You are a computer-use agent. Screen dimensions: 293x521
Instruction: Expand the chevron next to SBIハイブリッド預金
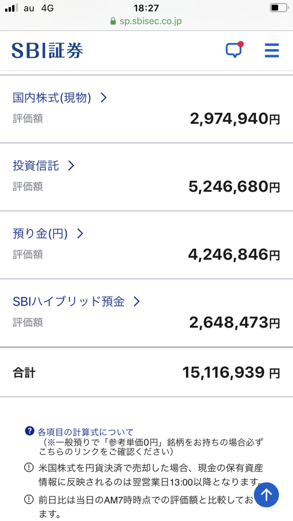[x=137, y=301]
